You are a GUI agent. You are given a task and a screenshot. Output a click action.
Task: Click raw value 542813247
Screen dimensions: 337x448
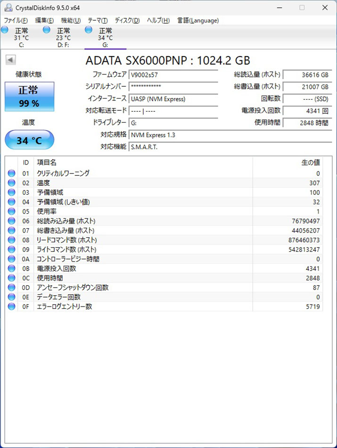click(x=304, y=249)
